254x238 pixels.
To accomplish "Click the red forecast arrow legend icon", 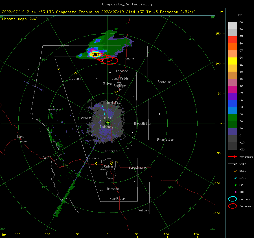I will click(x=233, y=156).
